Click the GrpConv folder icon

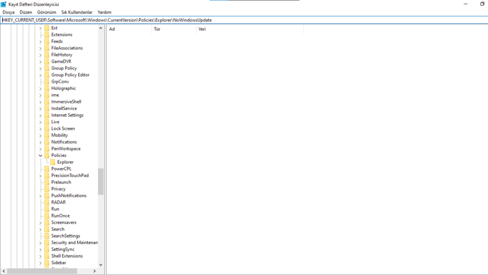point(47,81)
